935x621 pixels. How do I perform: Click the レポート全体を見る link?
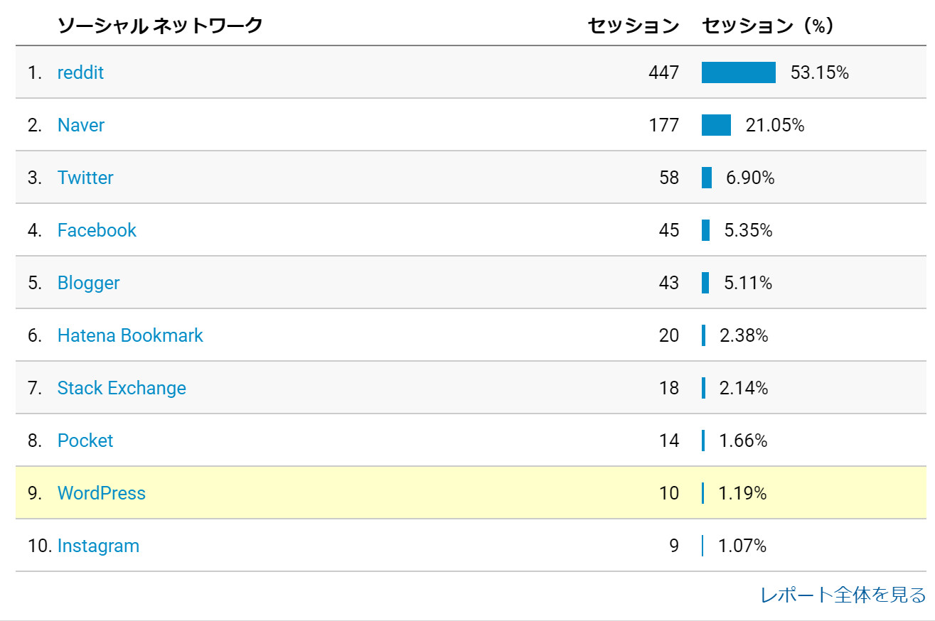click(843, 595)
